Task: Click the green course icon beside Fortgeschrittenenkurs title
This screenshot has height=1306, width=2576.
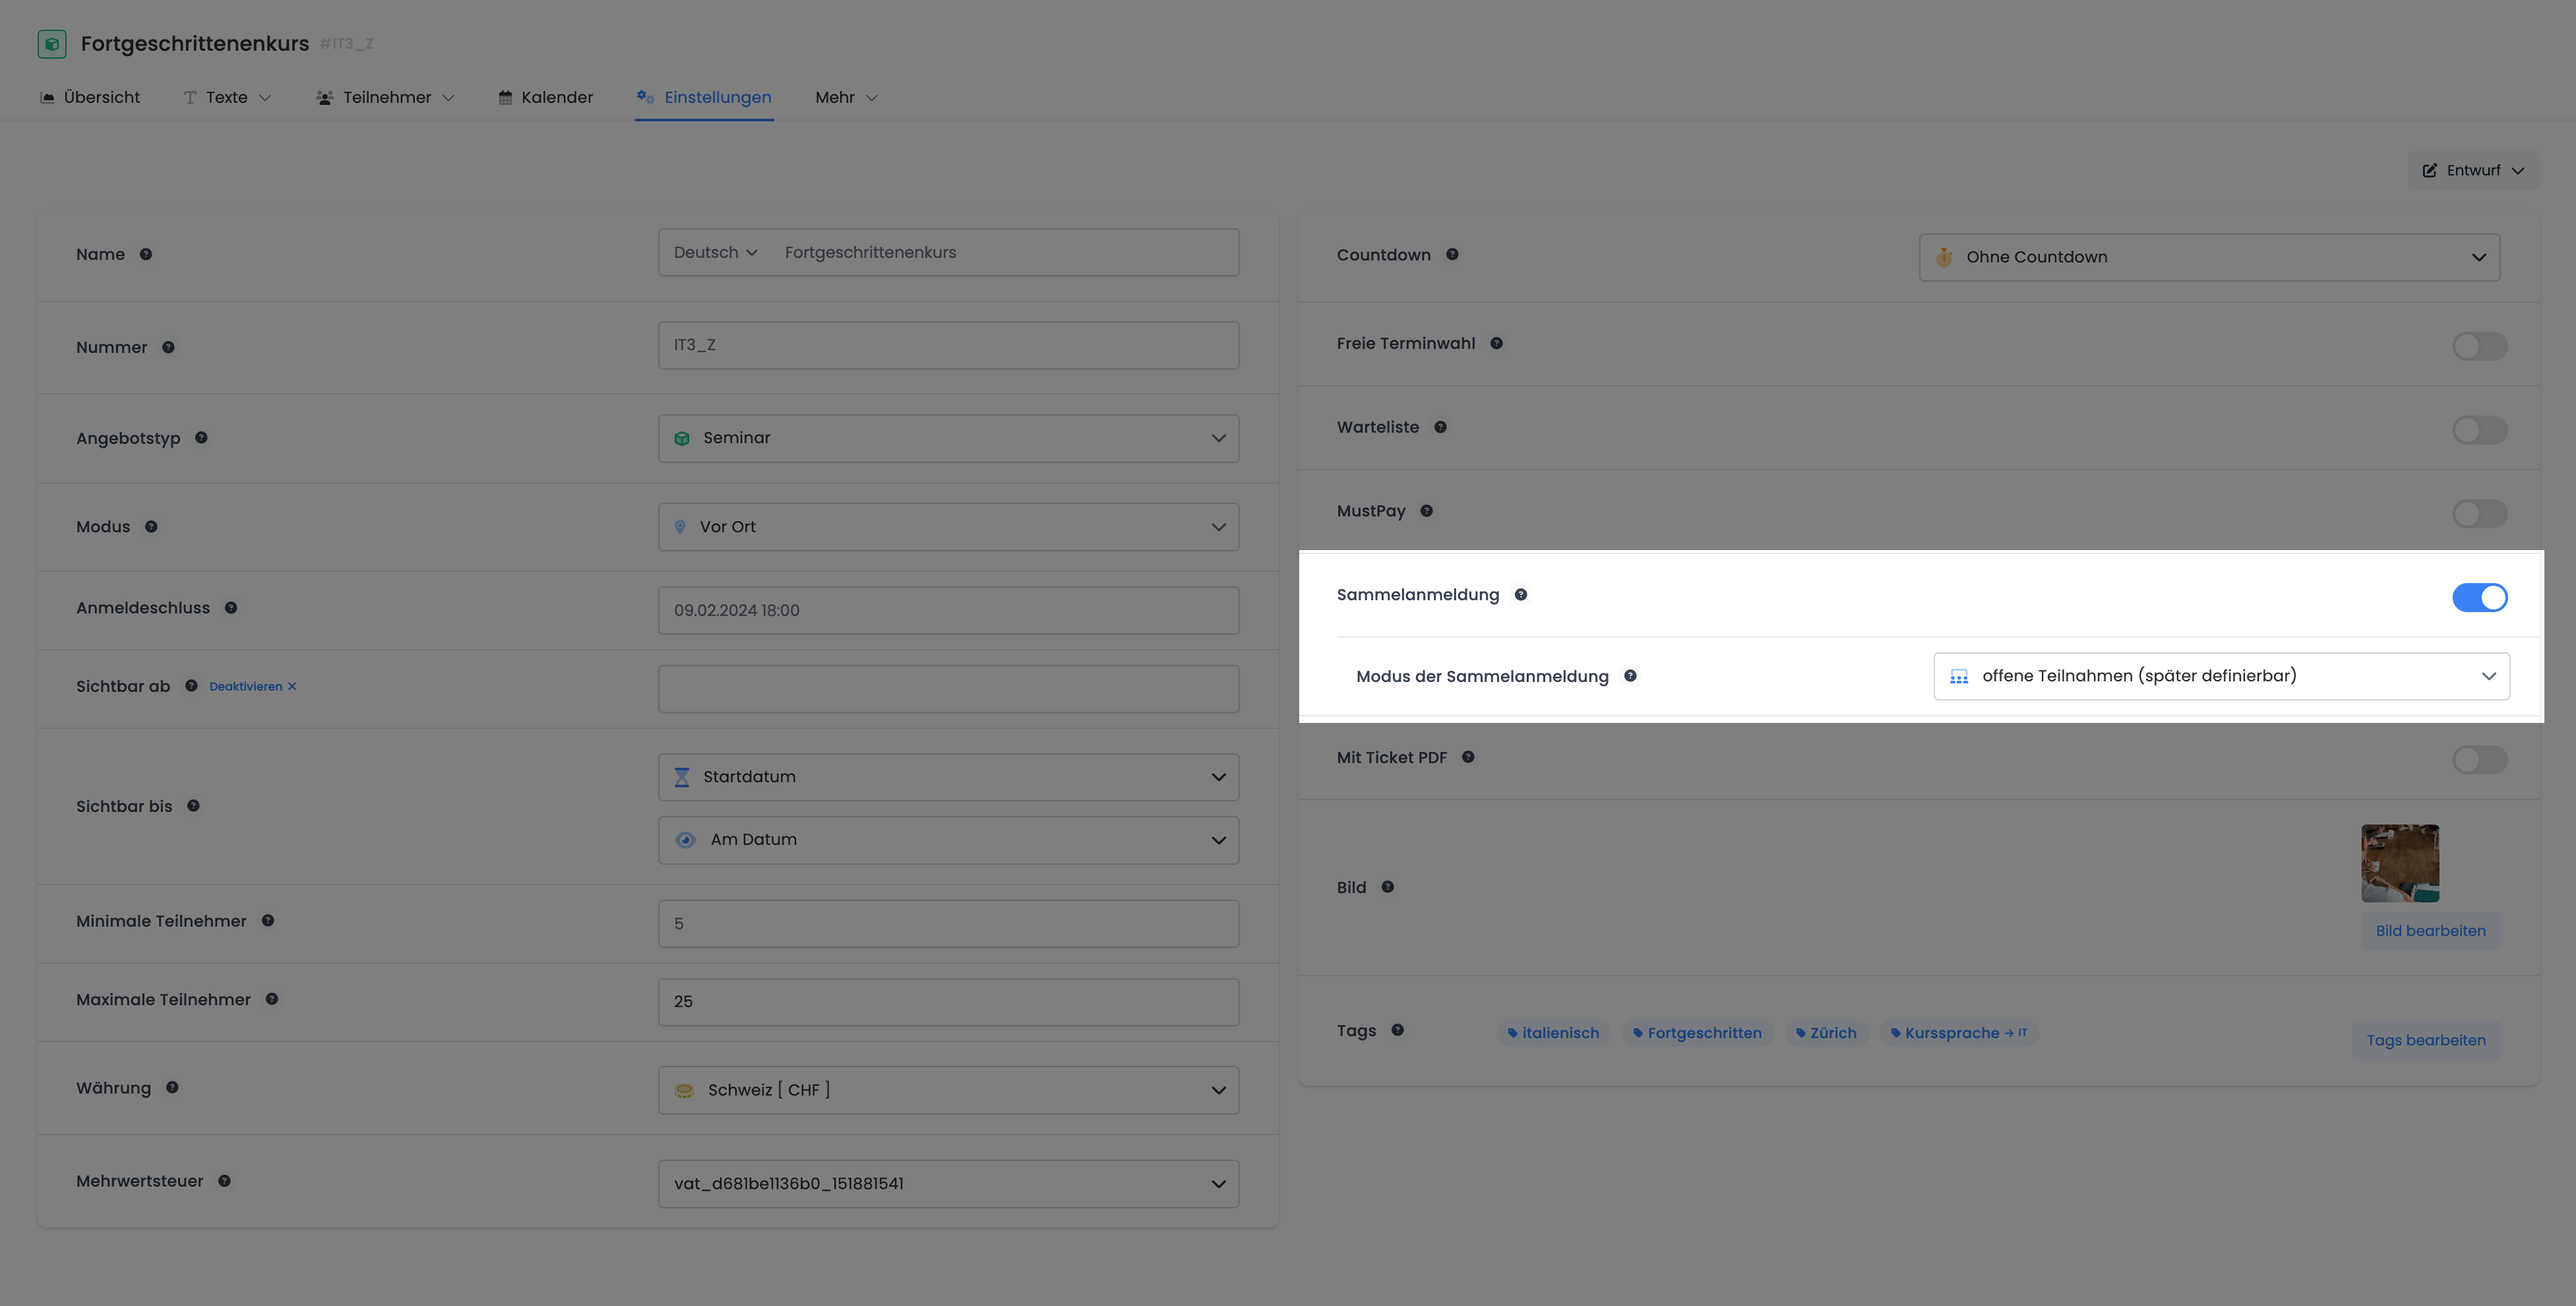Action: coord(52,44)
